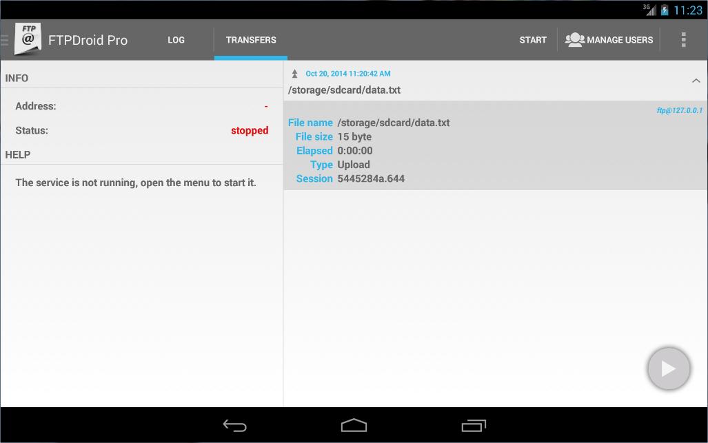Screen dimensions: 708x443
Task: Open the recent apps button
Action: pos(474,425)
